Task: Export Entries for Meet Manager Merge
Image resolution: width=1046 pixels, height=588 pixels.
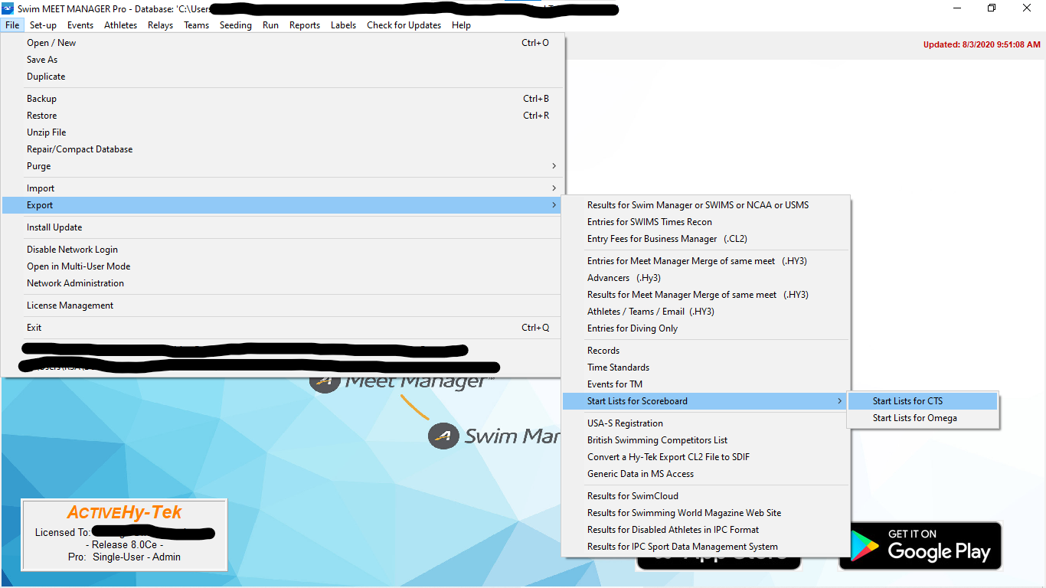Action: (706, 261)
